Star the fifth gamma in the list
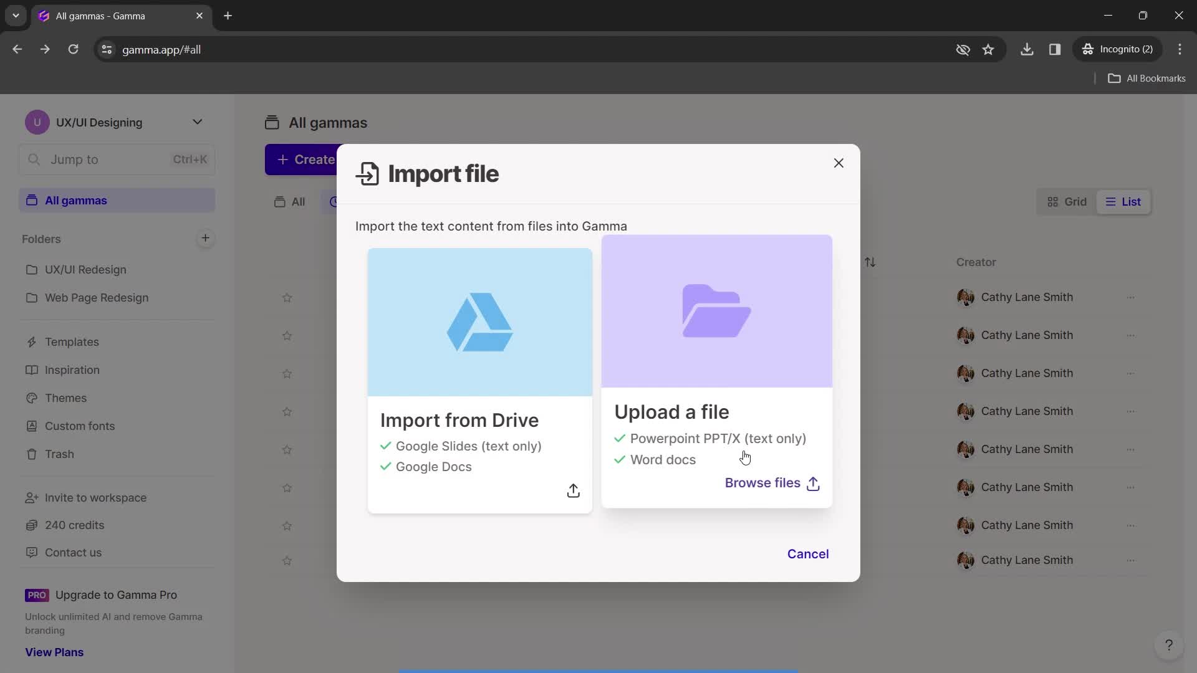This screenshot has height=673, width=1197. [287, 450]
